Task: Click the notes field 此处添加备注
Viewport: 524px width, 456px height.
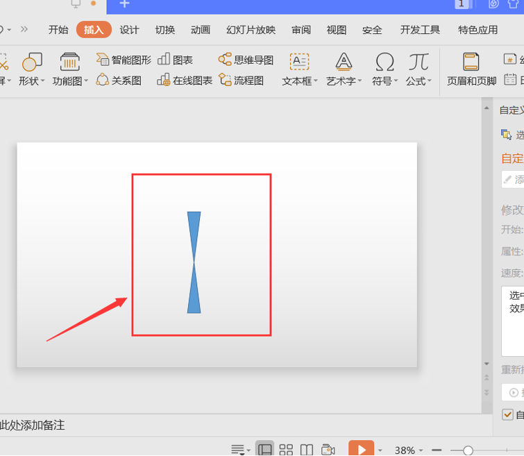Action: click(33, 425)
